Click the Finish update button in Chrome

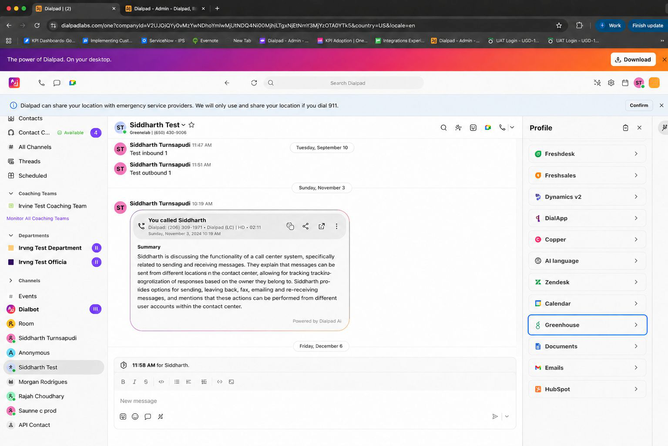click(648, 26)
